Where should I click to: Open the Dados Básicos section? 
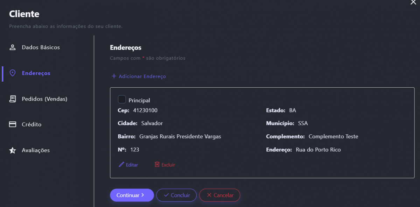tap(41, 47)
